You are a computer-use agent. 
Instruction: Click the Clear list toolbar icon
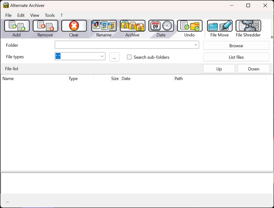click(74, 26)
